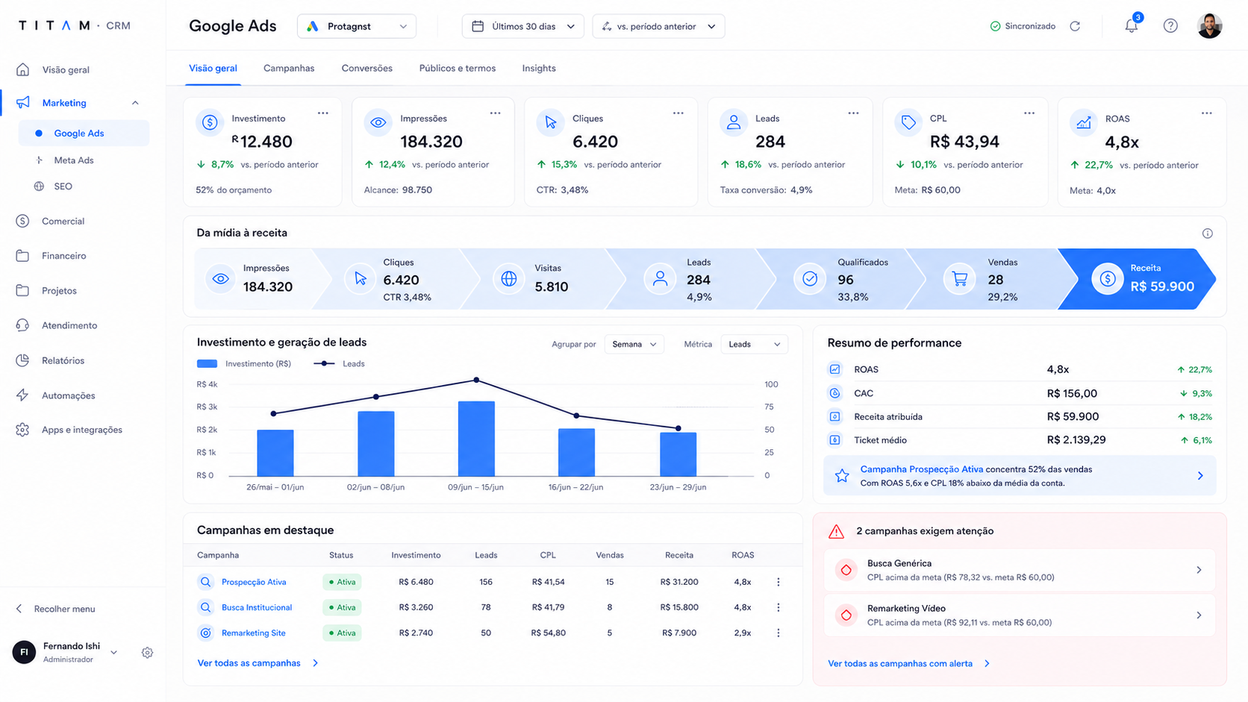
Task: Click the refresh sync icon
Action: click(1075, 26)
